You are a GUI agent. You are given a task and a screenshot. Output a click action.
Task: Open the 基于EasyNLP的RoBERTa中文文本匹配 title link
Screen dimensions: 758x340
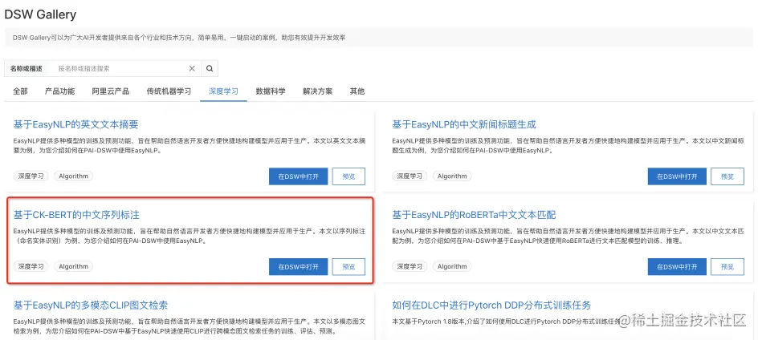click(475, 214)
